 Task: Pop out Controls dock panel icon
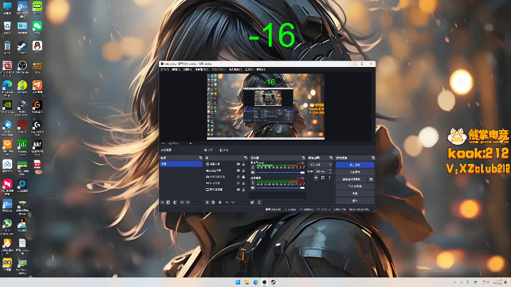point(373,158)
